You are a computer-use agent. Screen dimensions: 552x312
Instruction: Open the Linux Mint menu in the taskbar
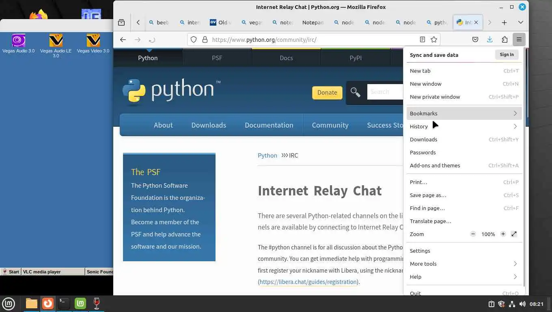click(9, 303)
